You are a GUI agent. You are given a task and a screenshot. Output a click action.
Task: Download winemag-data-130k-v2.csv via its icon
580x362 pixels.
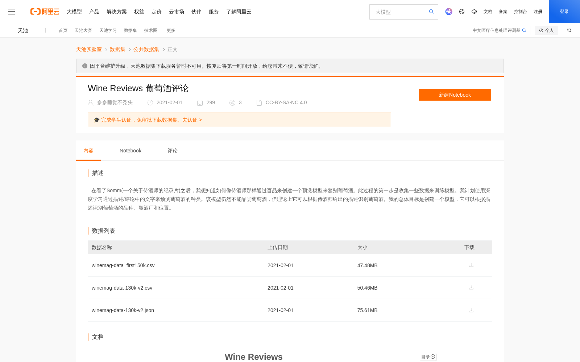click(x=471, y=287)
